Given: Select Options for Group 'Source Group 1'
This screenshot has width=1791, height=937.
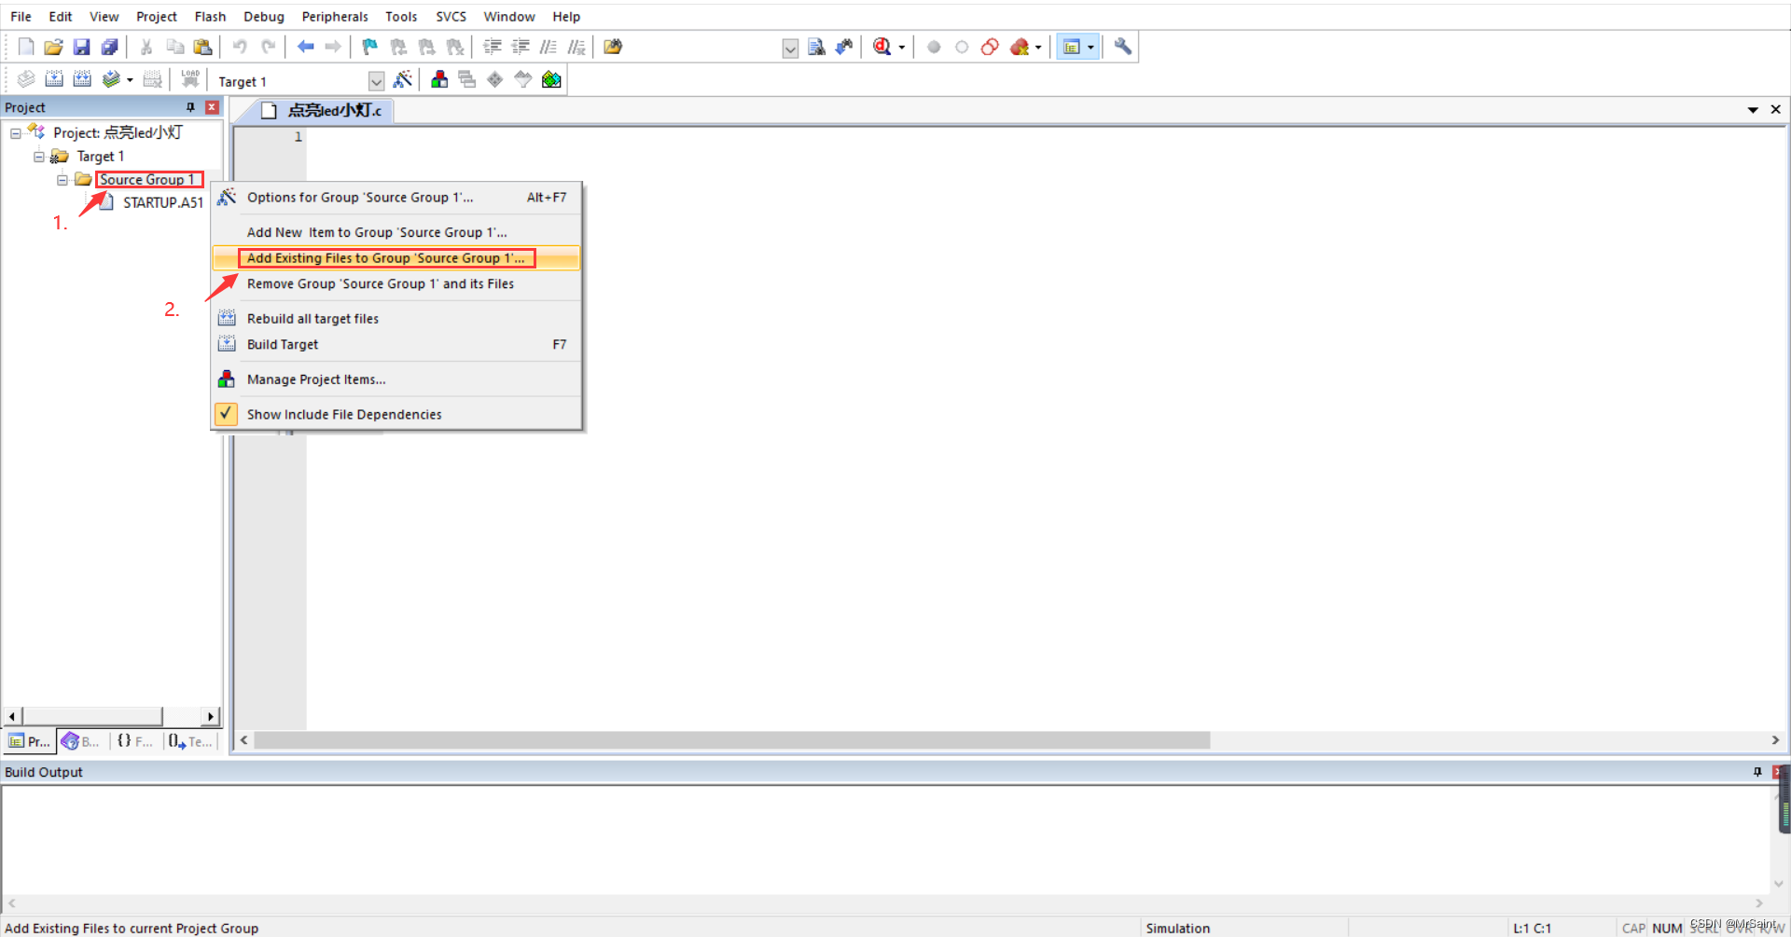Looking at the screenshot, I should [396, 198].
